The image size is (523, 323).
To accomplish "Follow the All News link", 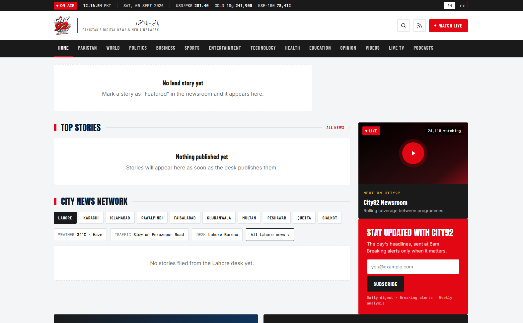I will pos(338,128).
